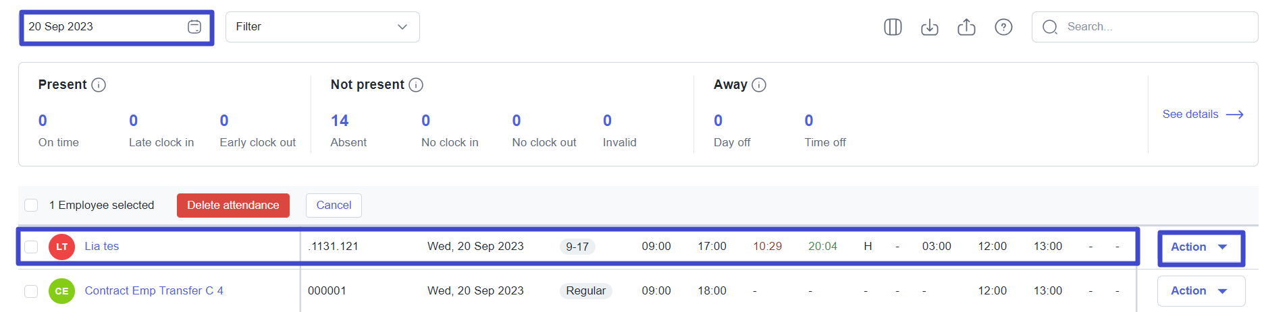Open Action dropdown for Lia tes
Viewport: 1264px width, 312px height.
point(1201,247)
